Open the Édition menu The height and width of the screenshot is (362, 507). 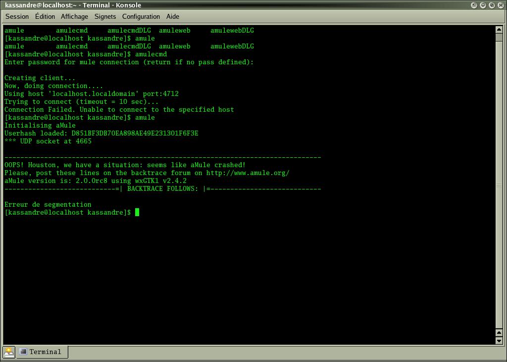pyautogui.click(x=45, y=16)
